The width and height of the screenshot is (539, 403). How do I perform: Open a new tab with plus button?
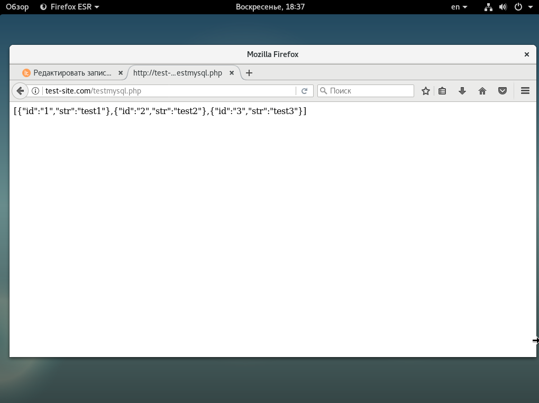pos(249,73)
